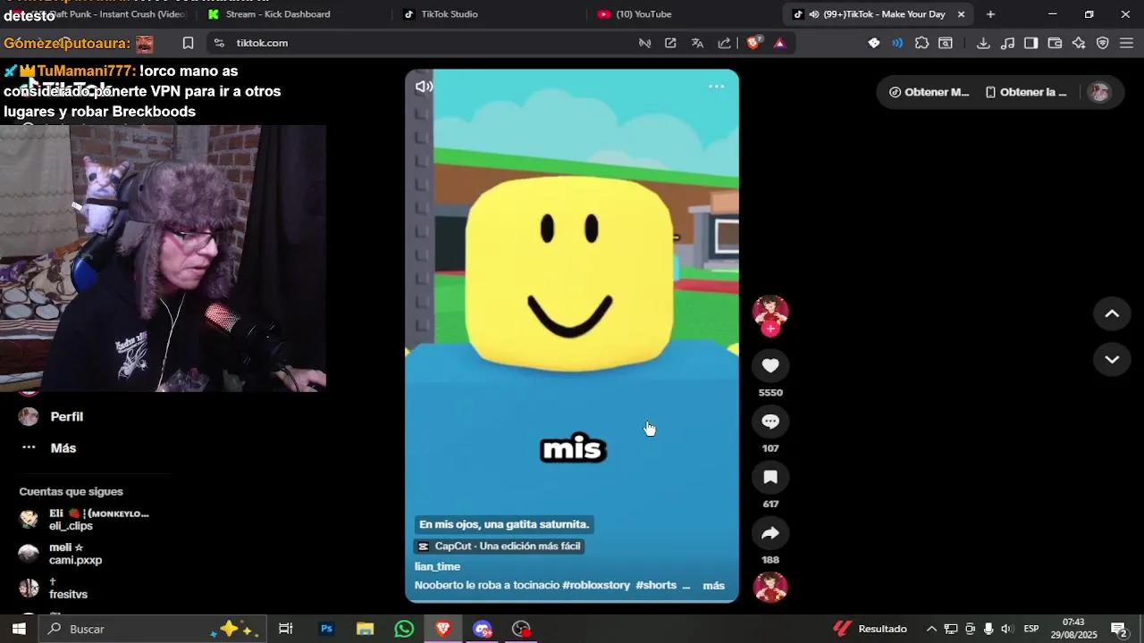
Task: Open the #robloxstory hashtag
Action: [x=596, y=586]
